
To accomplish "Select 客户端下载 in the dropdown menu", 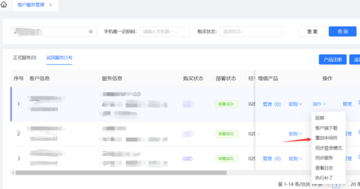I will [x=326, y=128].
